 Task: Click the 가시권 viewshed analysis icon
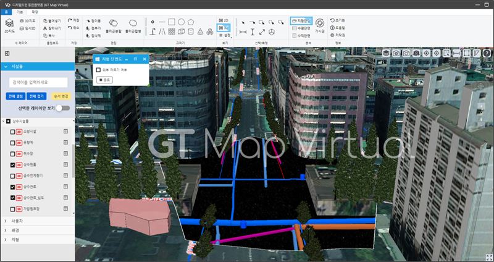pyautogui.click(x=319, y=23)
